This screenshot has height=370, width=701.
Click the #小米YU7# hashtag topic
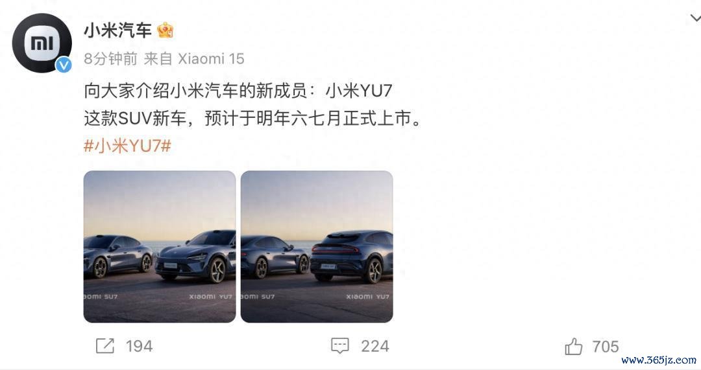click(x=127, y=146)
